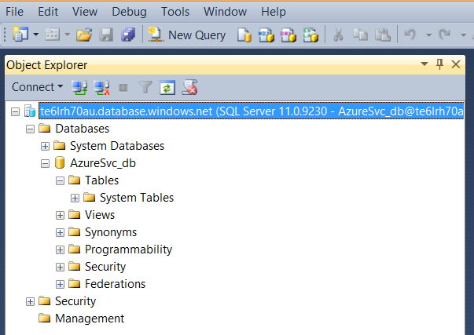Expand the Programmability folder
The width and height of the screenshot is (474, 335).
click(x=61, y=250)
